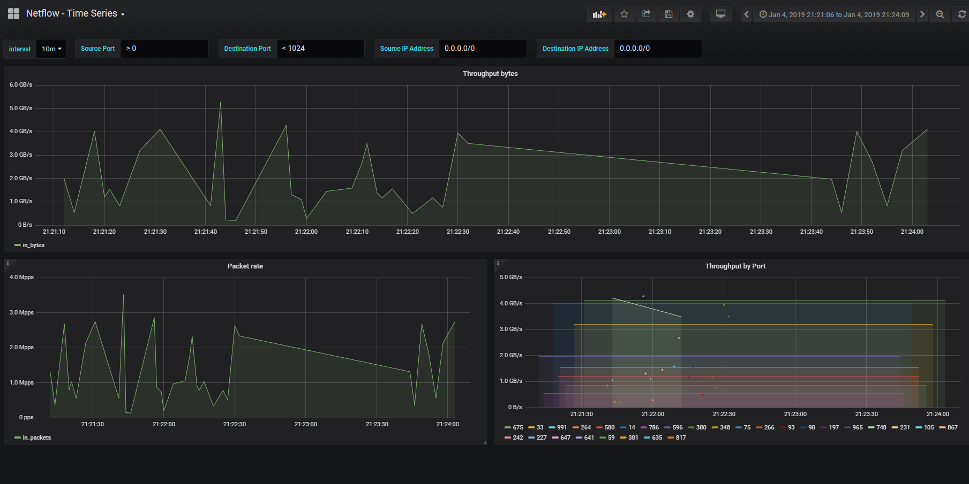This screenshot has height=484, width=969.
Task: Zoom out the time range with magnifier icon
Action: [x=940, y=14]
